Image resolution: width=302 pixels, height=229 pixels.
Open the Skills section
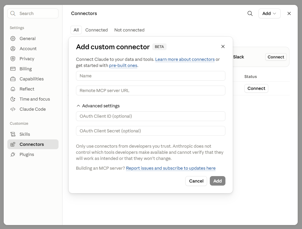33,134
